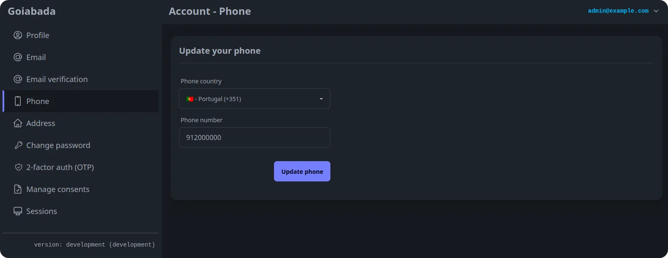Click the Email verification icon
Screen dimensions: 668x258
coord(18,79)
